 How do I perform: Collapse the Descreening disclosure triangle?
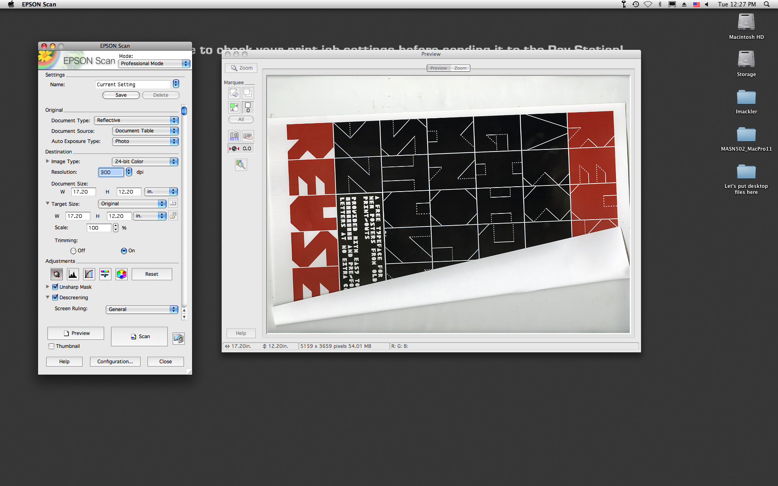pos(48,297)
